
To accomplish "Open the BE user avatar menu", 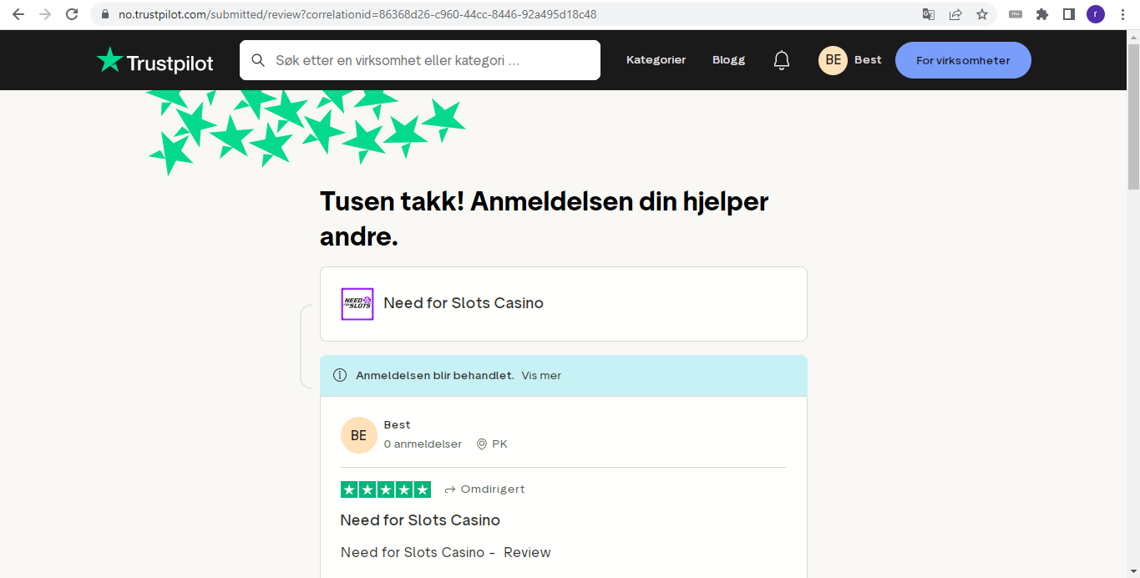I will coord(833,60).
